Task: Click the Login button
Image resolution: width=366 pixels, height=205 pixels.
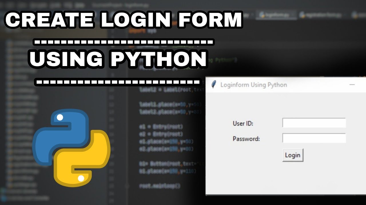Action: point(293,155)
